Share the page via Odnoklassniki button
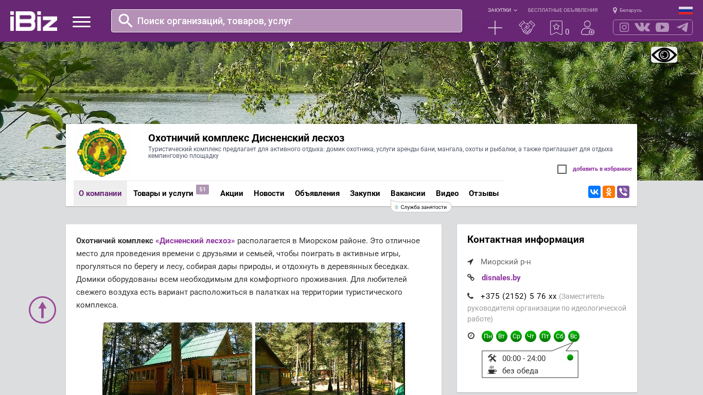Screen dimensions: 703x395 [x=609, y=192]
